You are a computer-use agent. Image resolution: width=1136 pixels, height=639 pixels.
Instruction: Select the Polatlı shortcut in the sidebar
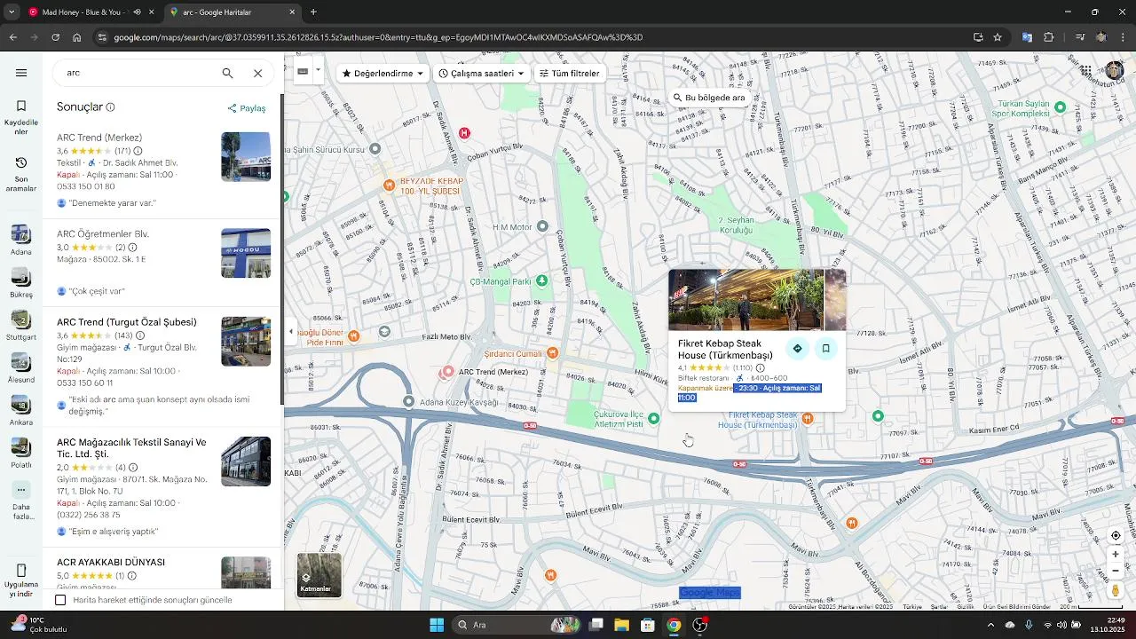tap(21, 454)
